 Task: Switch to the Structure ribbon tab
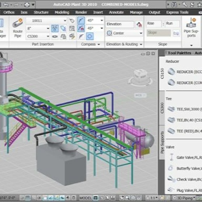41,13
